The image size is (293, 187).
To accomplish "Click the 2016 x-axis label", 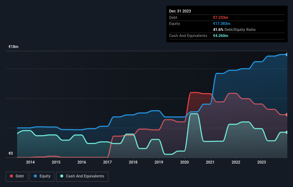I will [82, 162].
